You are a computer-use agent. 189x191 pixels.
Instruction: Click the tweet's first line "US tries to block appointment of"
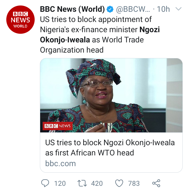tap(96, 19)
